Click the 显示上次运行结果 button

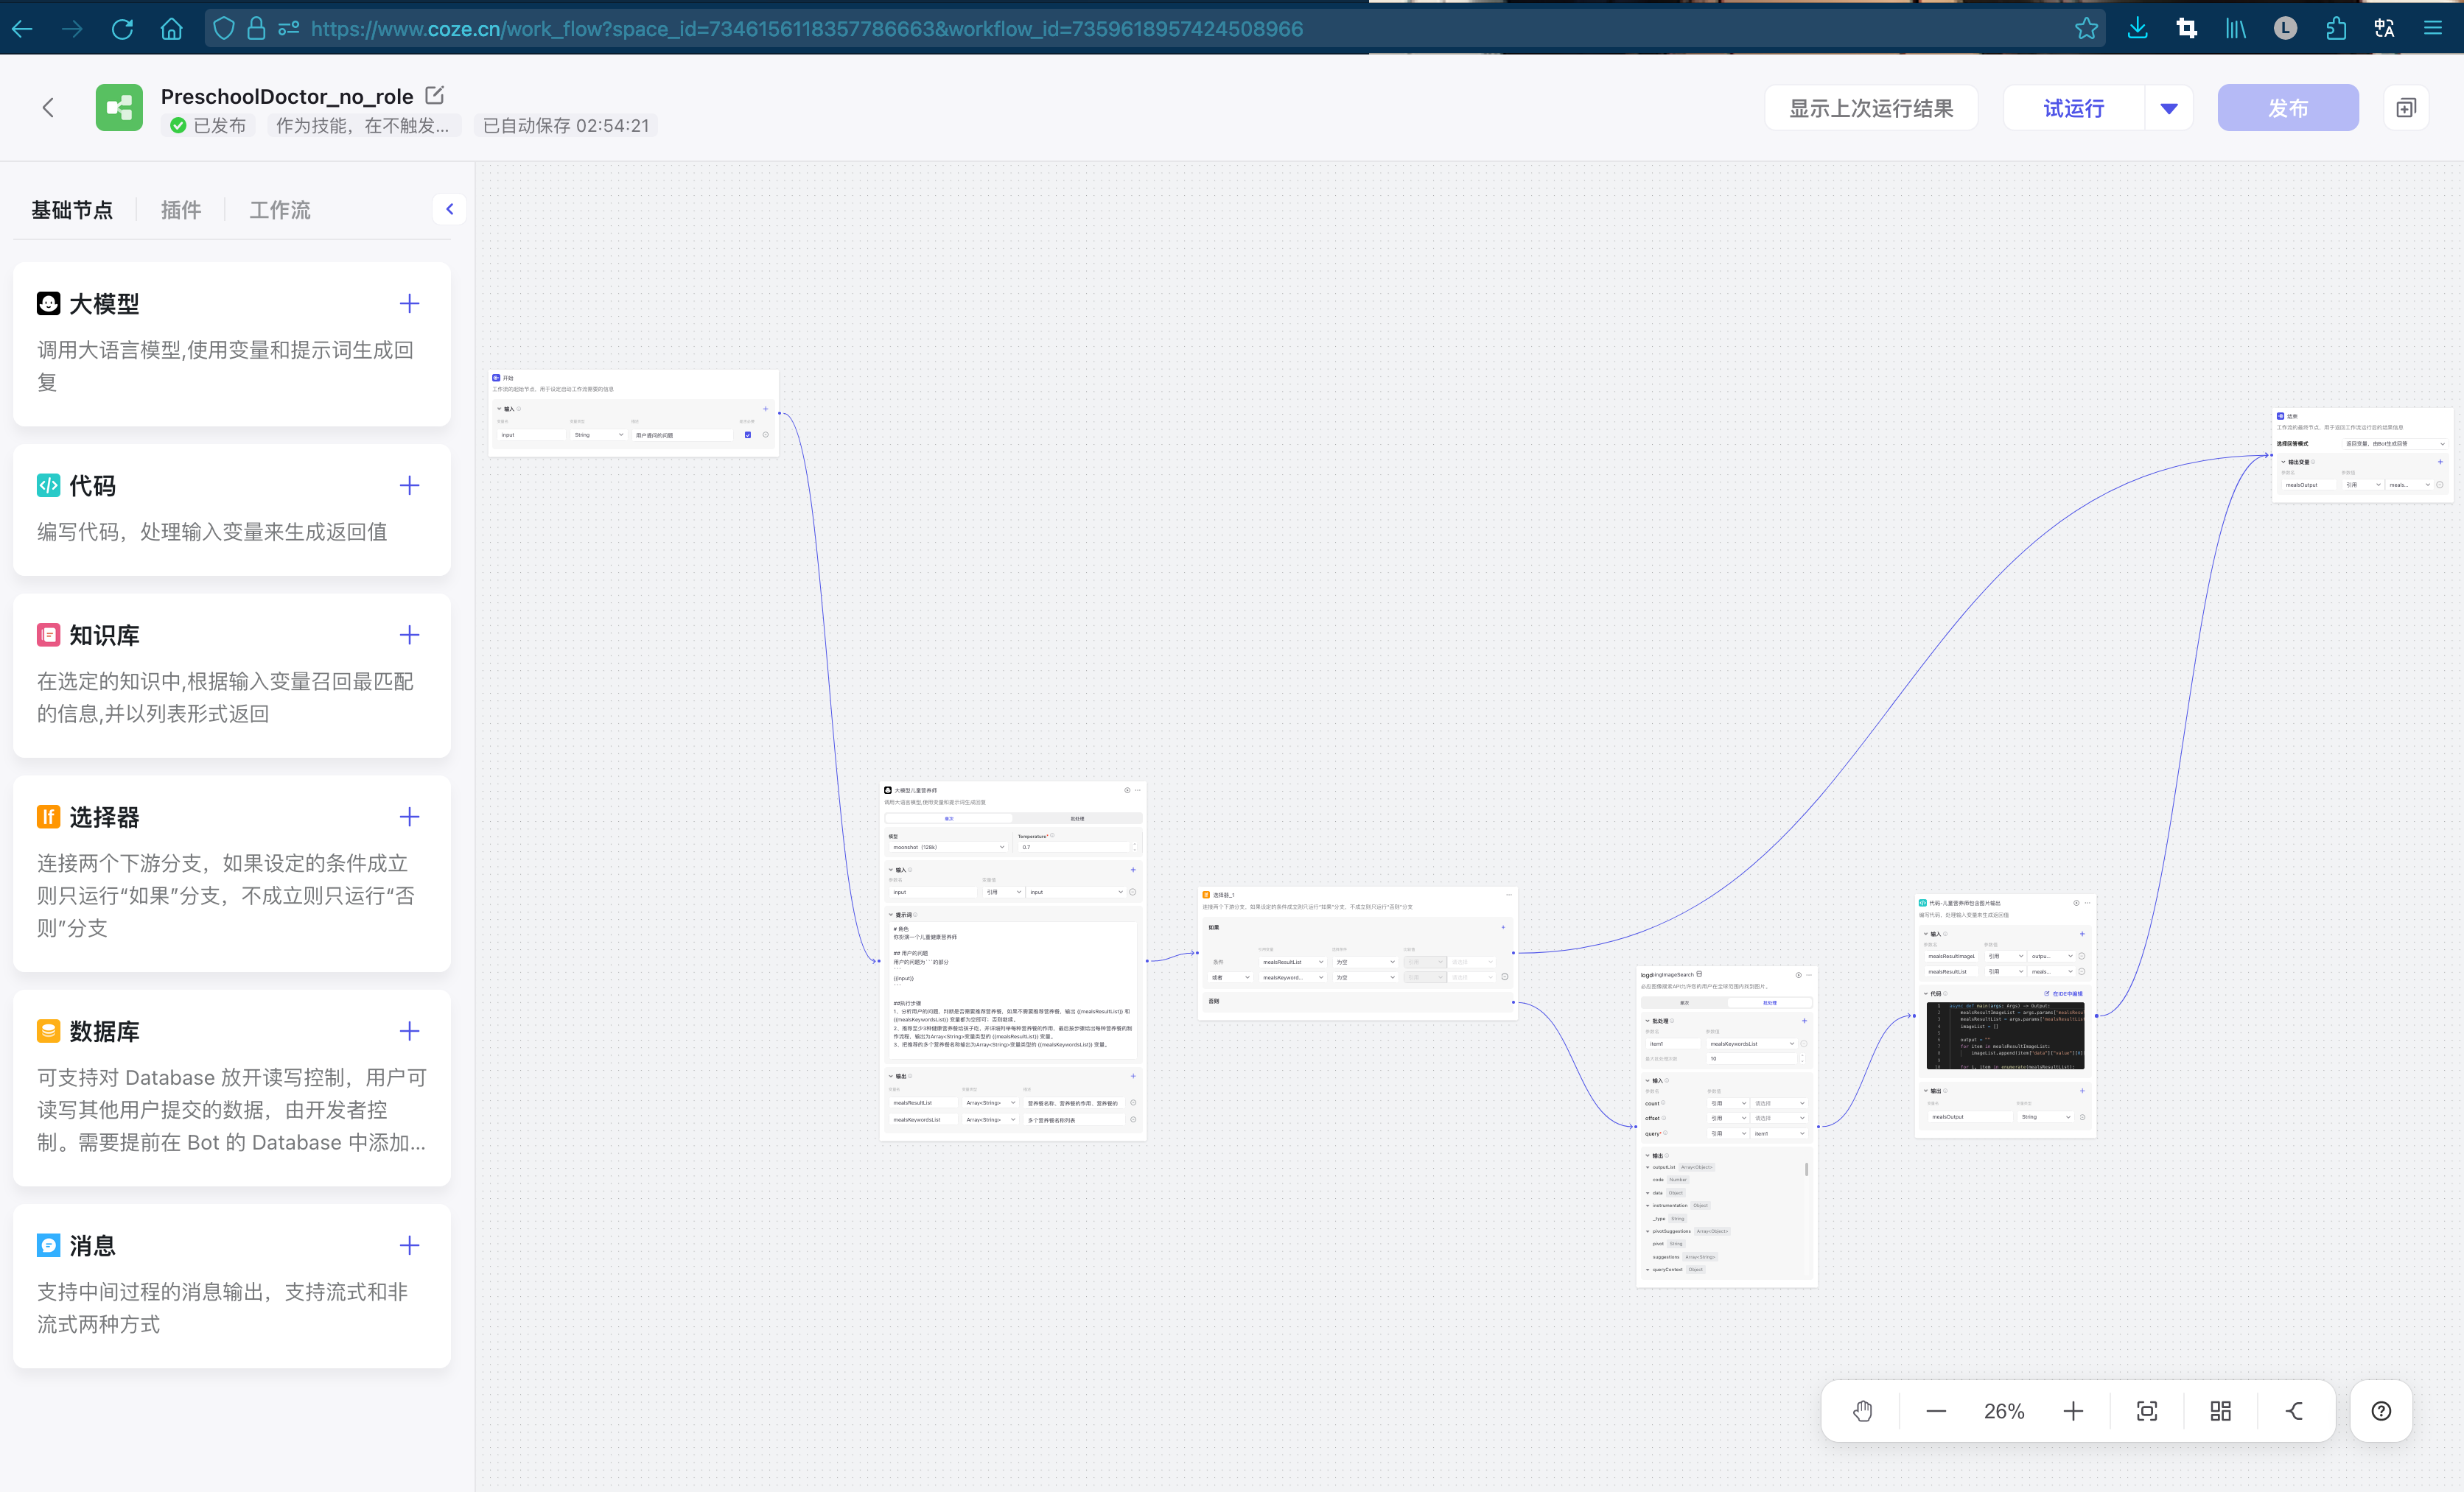pyautogui.click(x=1870, y=108)
